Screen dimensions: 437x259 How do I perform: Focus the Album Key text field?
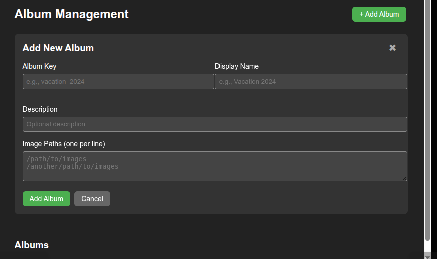(x=118, y=81)
